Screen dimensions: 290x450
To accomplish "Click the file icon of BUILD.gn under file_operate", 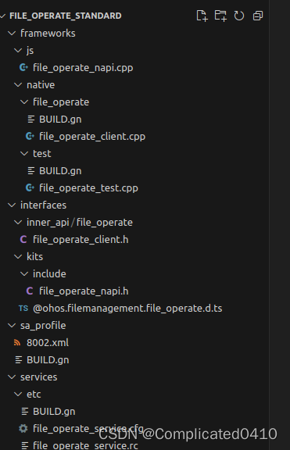I will pyautogui.click(x=31, y=119).
